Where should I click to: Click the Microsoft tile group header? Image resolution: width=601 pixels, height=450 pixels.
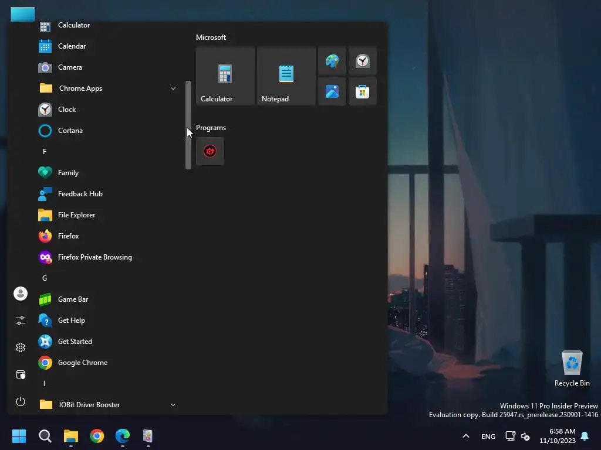tap(211, 37)
